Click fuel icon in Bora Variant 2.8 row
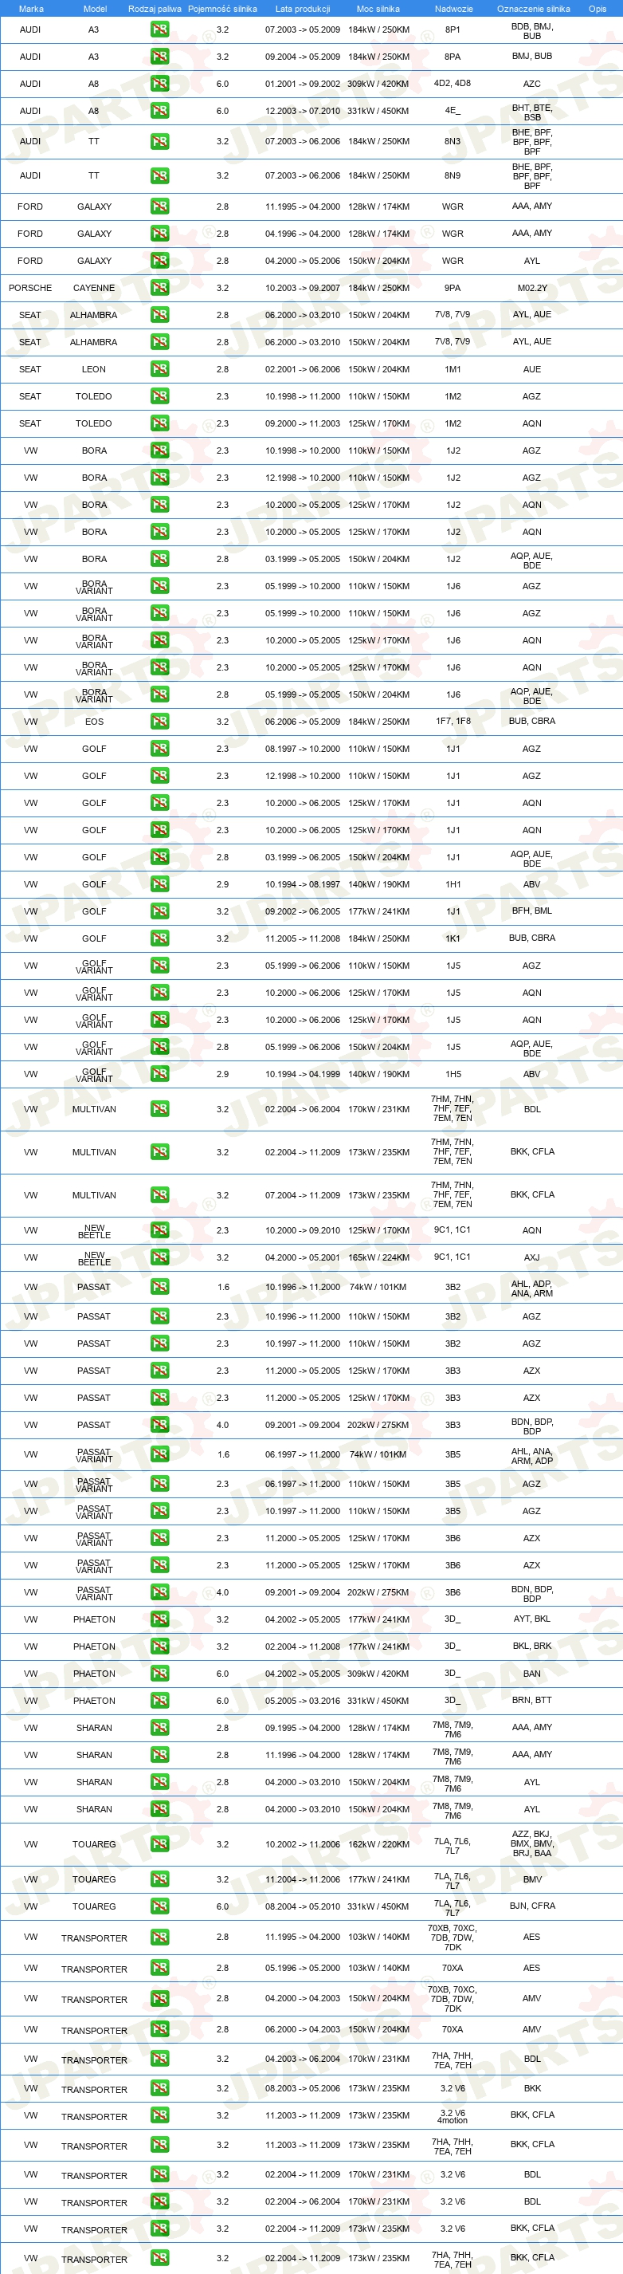Screen dimensions: 623x2274 pos(159,694)
